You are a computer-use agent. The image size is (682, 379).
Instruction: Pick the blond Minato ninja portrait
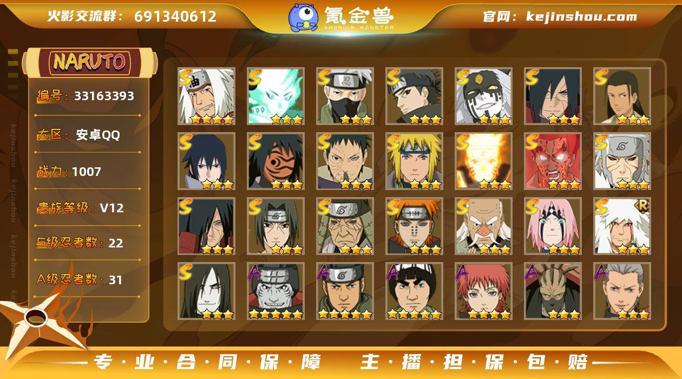pos(415,161)
